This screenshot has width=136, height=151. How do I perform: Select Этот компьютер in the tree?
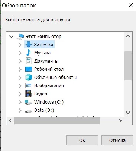[x=43, y=37]
